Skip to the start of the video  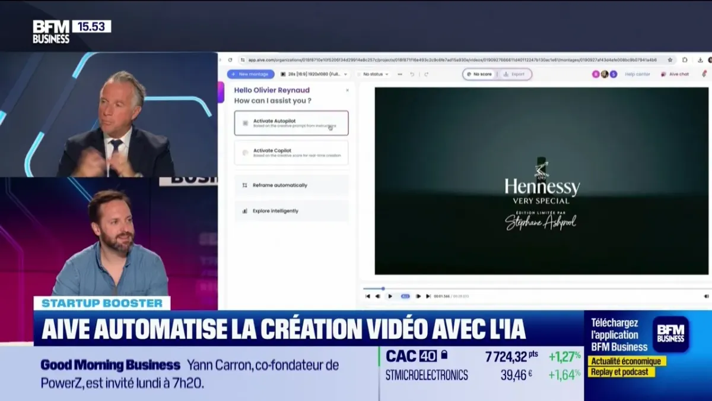[x=368, y=296]
